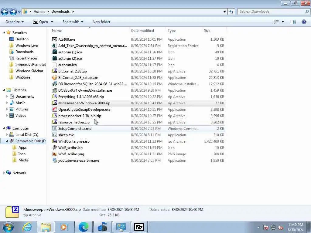The image size is (311, 233).
Task: Open Windows Explorer help
Action: [304, 22]
